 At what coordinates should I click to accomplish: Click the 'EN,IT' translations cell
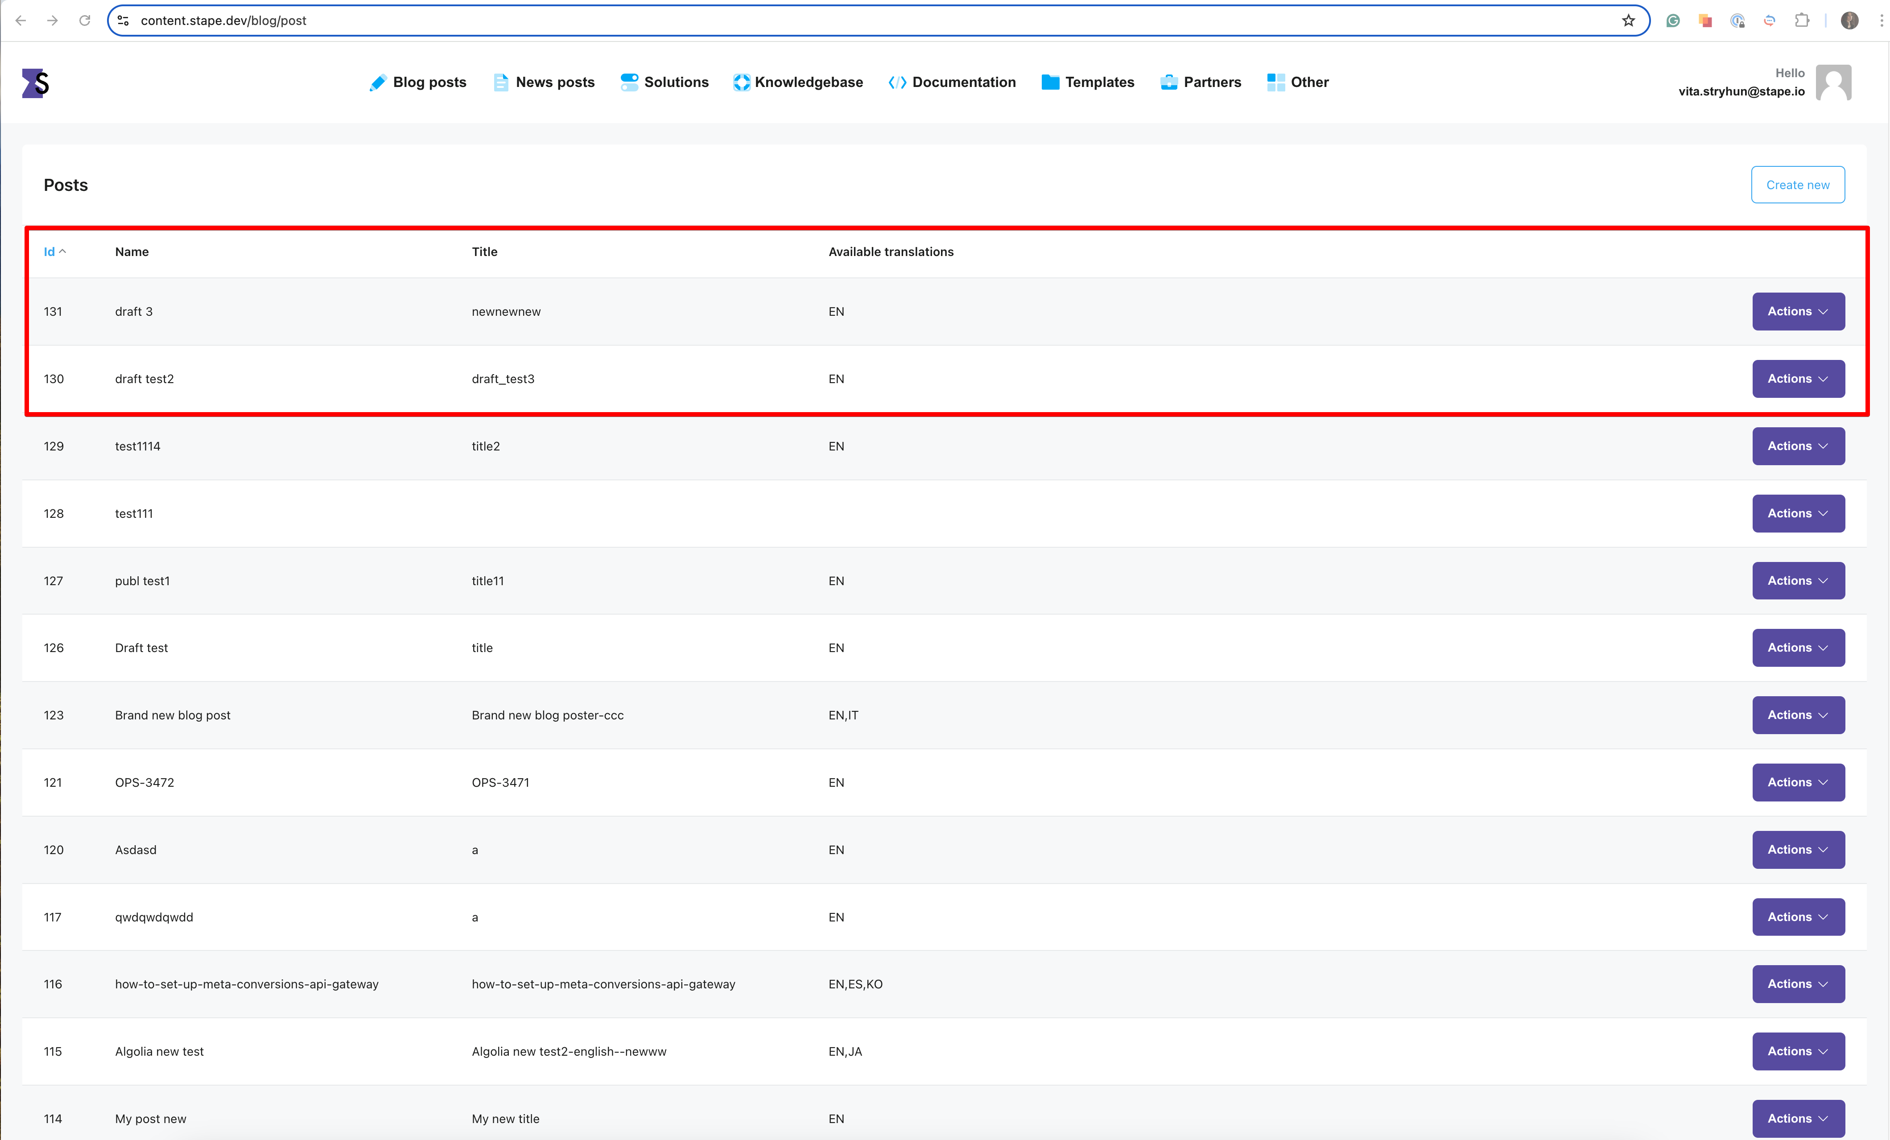[x=843, y=715]
